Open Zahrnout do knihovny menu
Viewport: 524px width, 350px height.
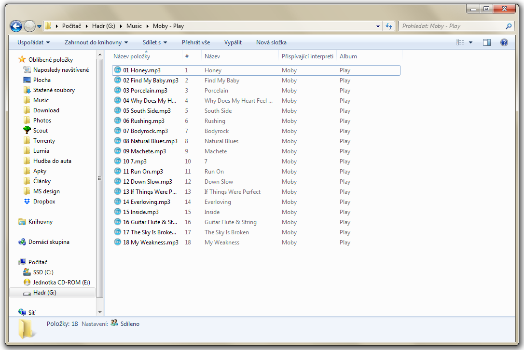(96, 42)
